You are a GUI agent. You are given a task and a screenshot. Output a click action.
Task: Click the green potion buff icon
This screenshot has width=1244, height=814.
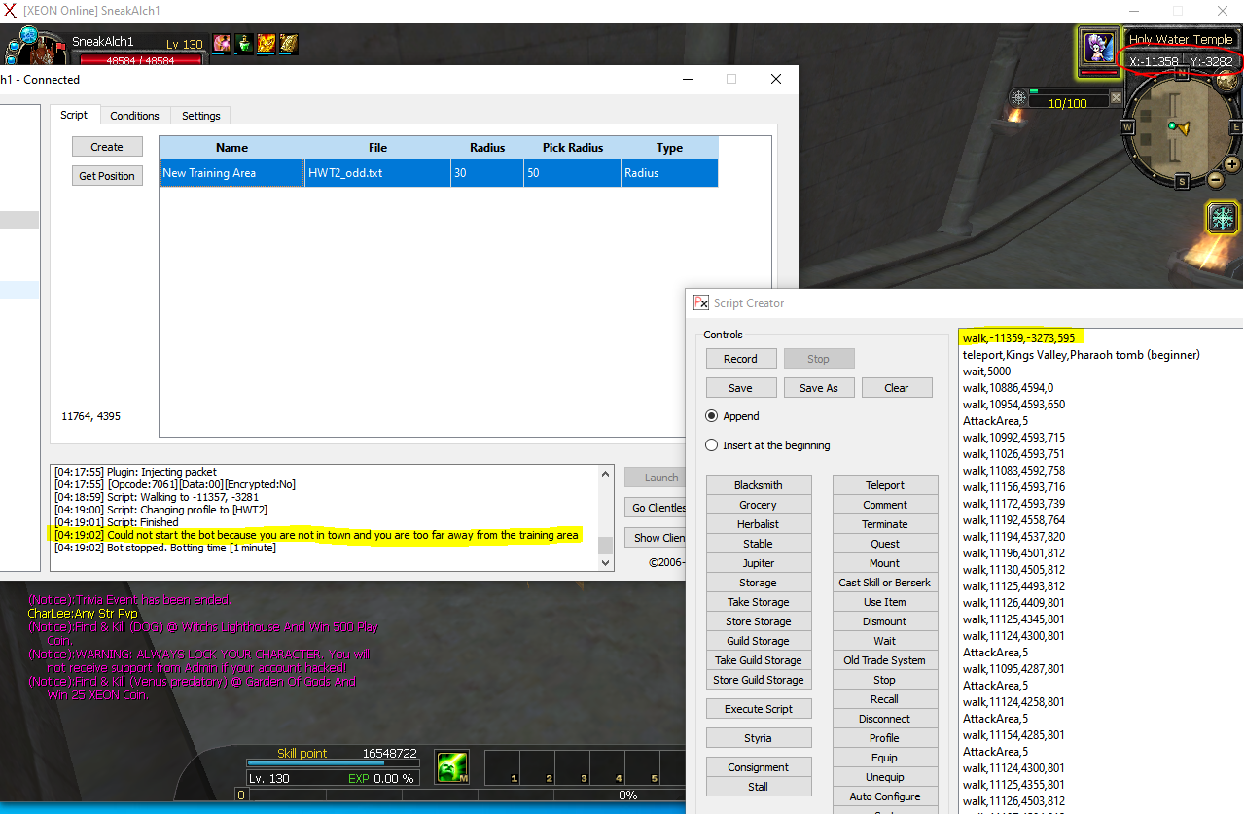pyautogui.click(x=244, y=44)
